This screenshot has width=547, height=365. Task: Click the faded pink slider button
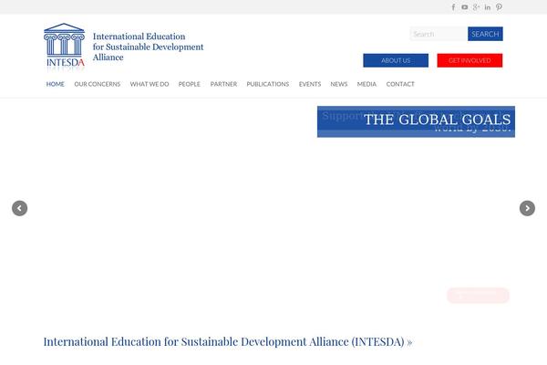[x=478, y=295]
